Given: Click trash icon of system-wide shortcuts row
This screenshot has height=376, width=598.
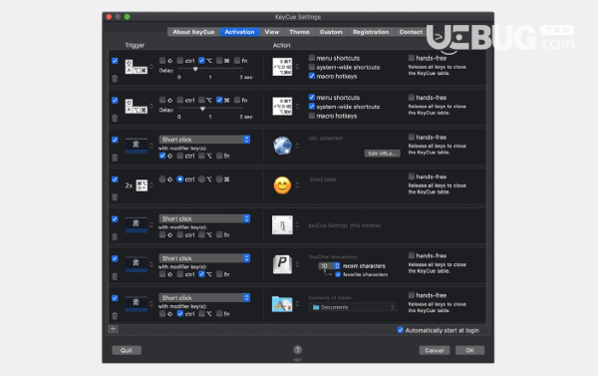Looking at the screenshot, I should (115, 118).
